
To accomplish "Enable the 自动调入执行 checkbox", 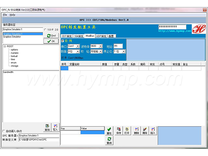I will 4,131.
